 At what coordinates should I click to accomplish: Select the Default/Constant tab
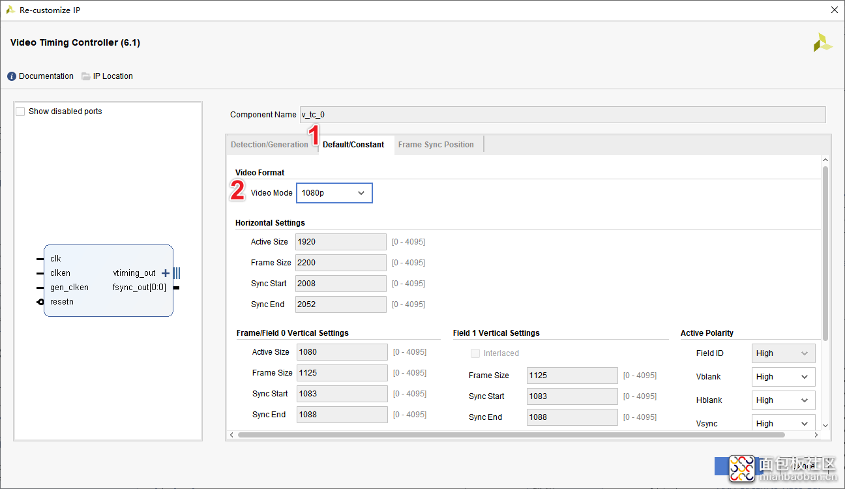(x=353, y=145)
